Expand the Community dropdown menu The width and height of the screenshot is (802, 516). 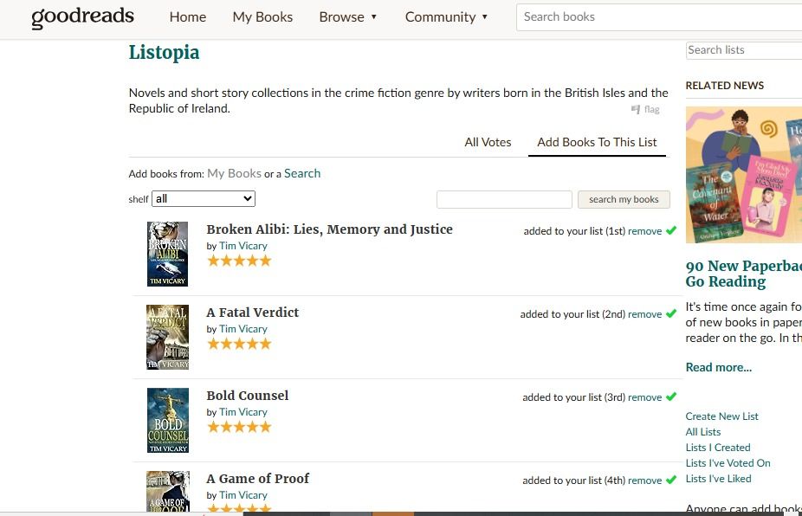coord(446,17)
